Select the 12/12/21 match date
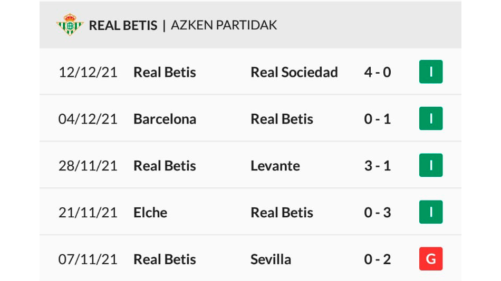 pos(88,73)
